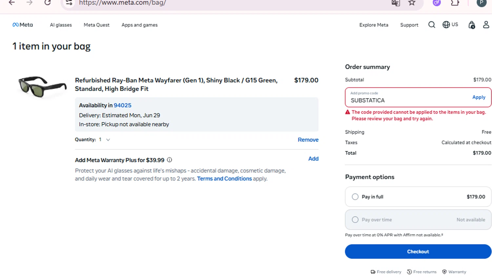The height and width of the screenshot is (280, 492).
Task: Change the 94025 zip code
Action: point(122,105)
